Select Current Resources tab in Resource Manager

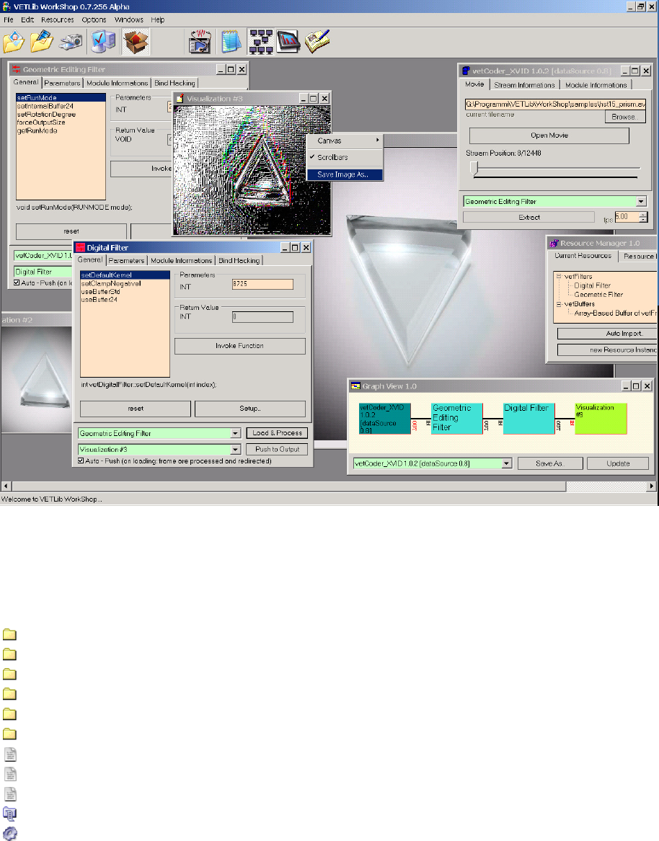[x=583, y=256]
